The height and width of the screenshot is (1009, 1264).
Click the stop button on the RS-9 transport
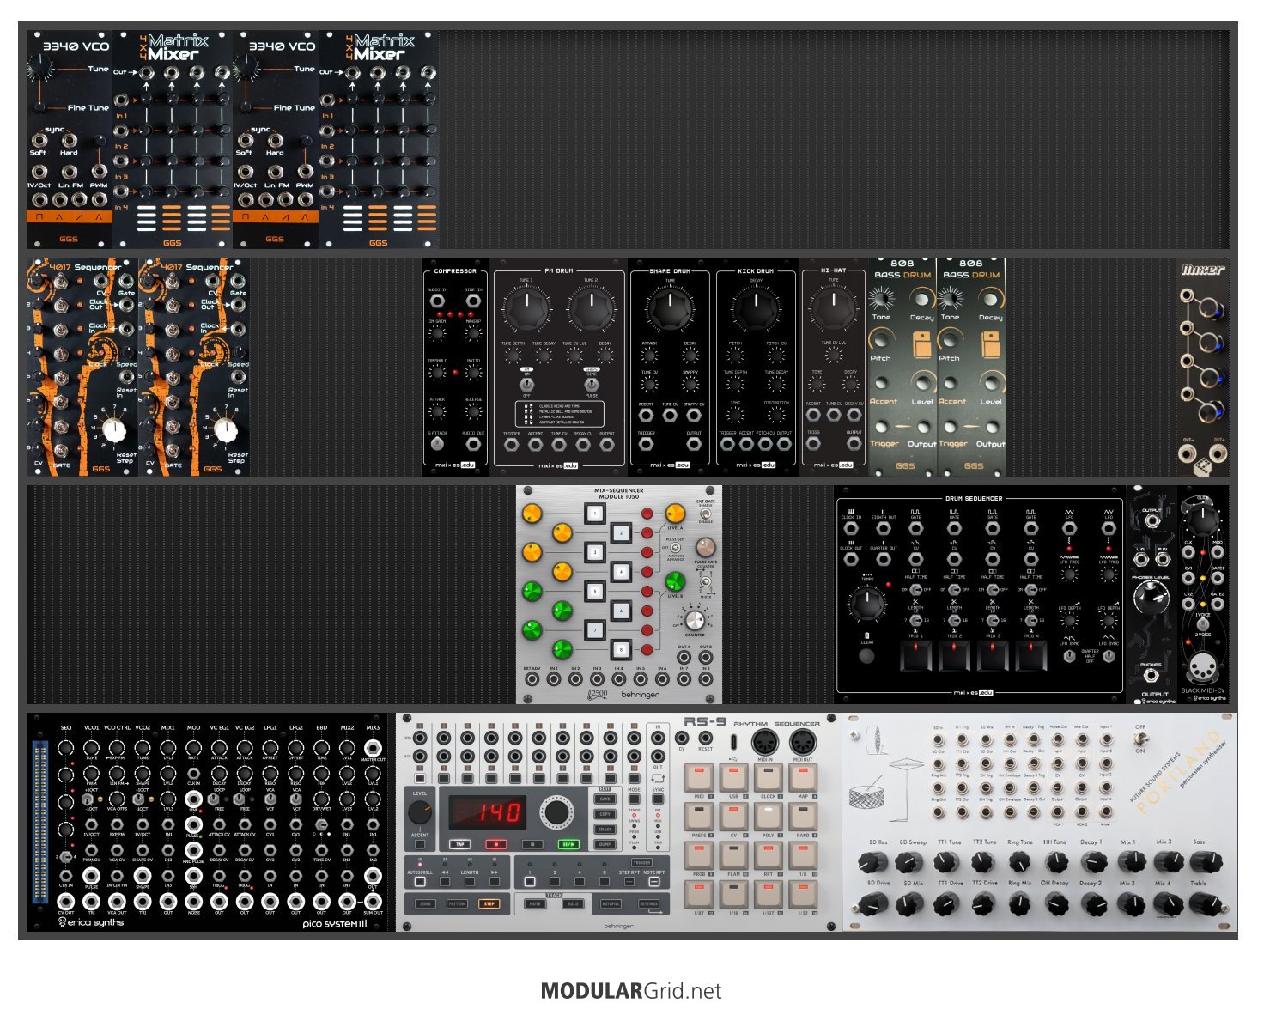(532, 844)
